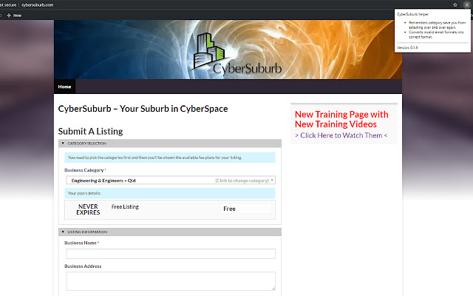
Task: Open the New bookmark item with plus icon
Action: [14, 16]
